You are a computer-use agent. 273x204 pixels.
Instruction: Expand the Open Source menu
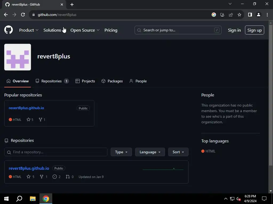[85, 30]
